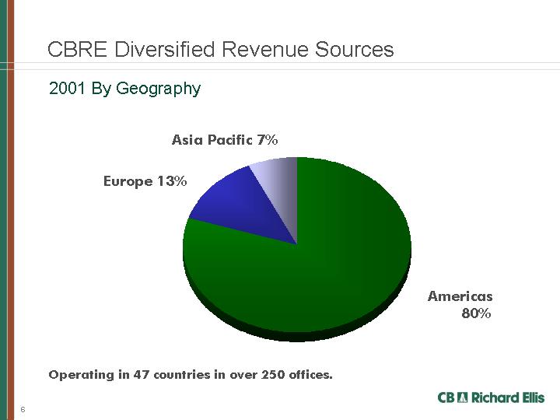Click the center point of the pie chart
The height and width of the screenshot is (420, 560).
pos(297,244)
